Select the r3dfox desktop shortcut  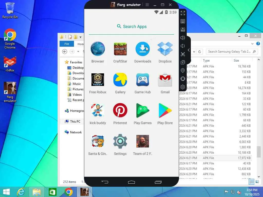[x=10, y=64]
